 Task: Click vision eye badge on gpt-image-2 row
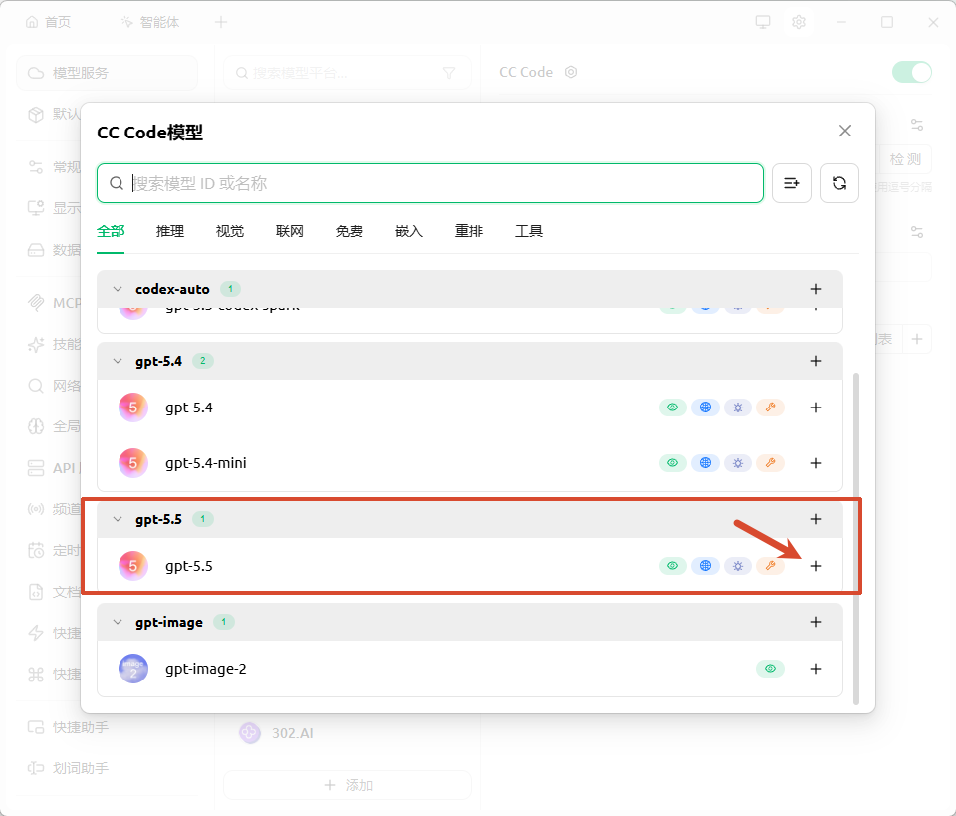(770, 669)
